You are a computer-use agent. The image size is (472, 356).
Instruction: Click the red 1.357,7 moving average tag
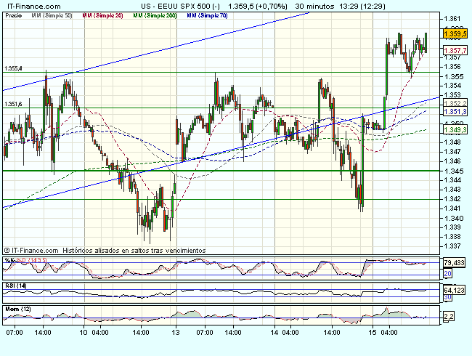click(455, 50)
